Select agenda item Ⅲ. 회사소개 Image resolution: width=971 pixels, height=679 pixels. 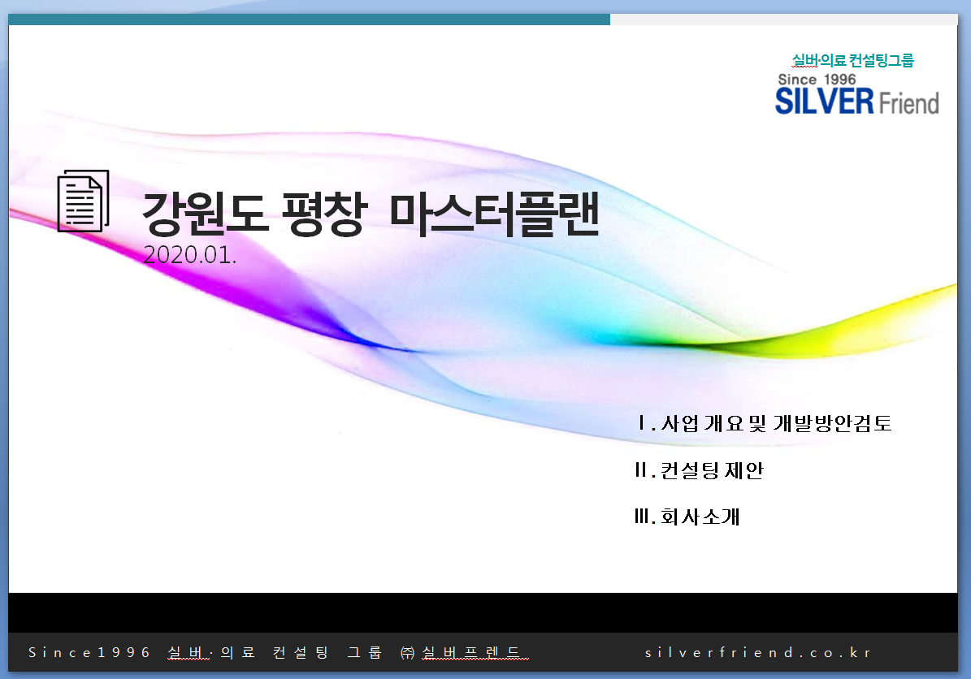click(x=687, y=517)
